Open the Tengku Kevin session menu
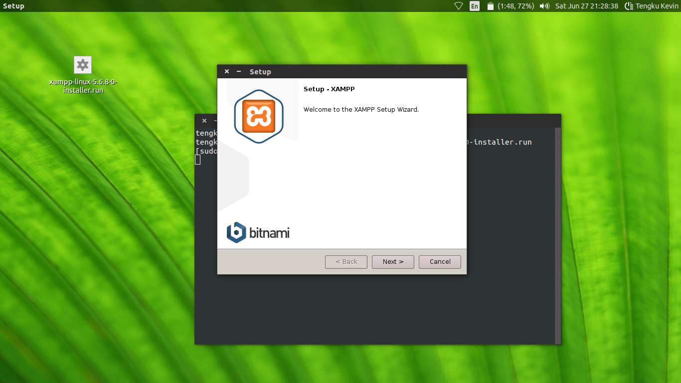This screenshot has width=681, height=383. [652, 6]
